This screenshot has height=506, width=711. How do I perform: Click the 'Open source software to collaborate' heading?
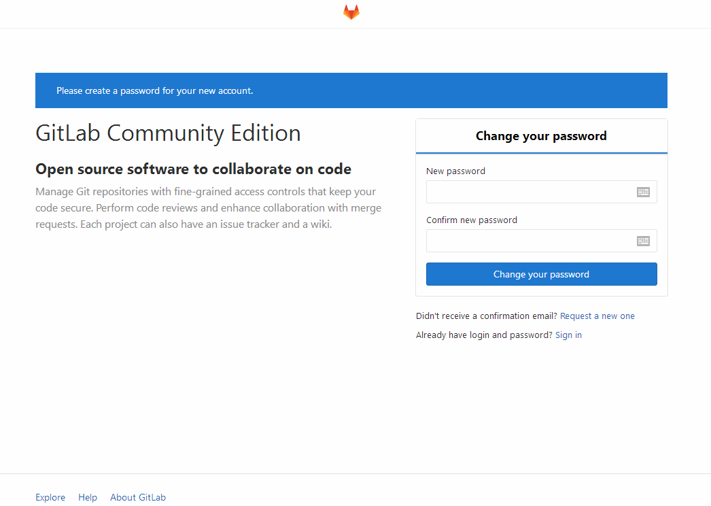(193, 169)
